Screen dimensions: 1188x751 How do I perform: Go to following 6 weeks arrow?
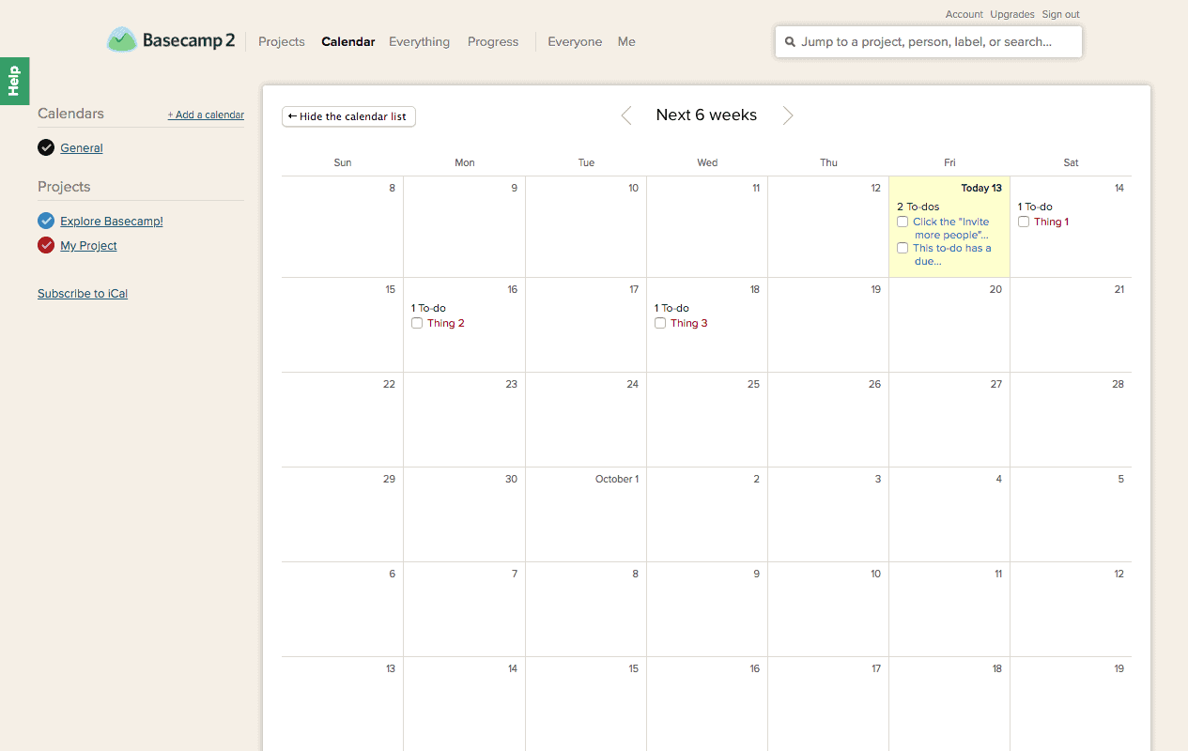(x=788, y=115)
